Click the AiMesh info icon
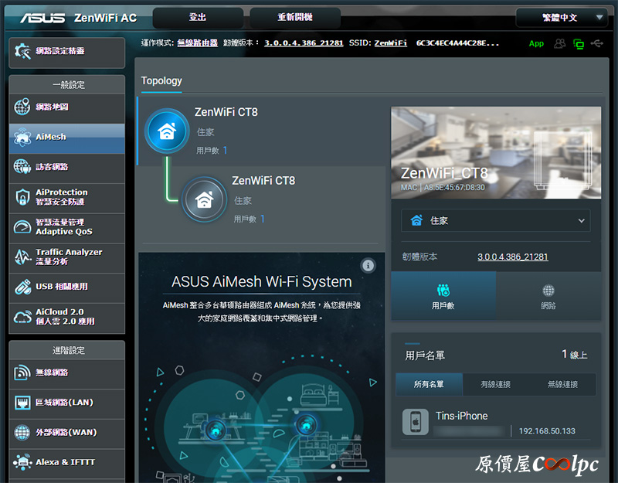 (x=368, y=265)
